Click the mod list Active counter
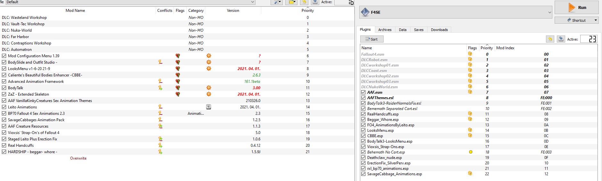602x181 pixels. 344,2
